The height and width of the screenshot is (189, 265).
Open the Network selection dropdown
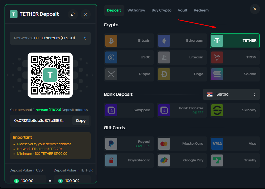pos(50,38)
